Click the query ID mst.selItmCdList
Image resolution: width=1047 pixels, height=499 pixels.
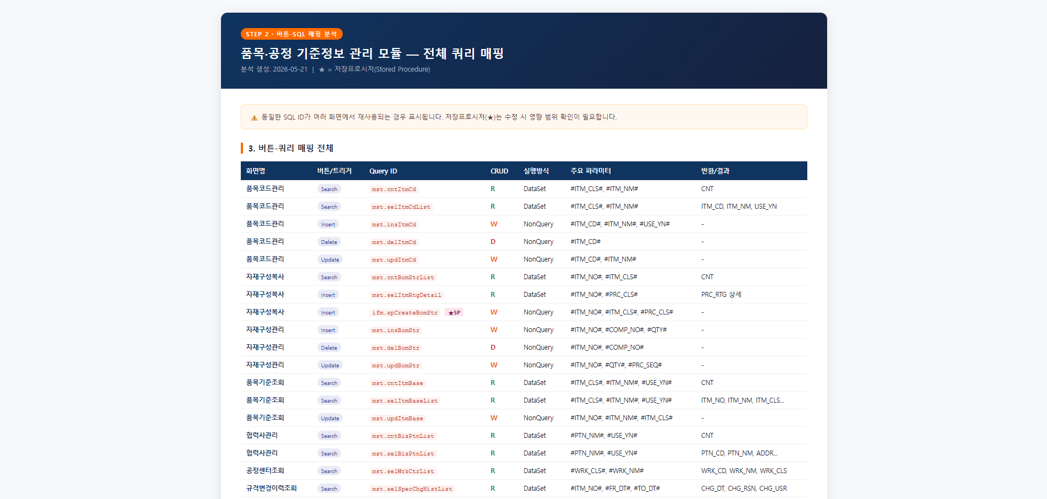tap(401, 207)
